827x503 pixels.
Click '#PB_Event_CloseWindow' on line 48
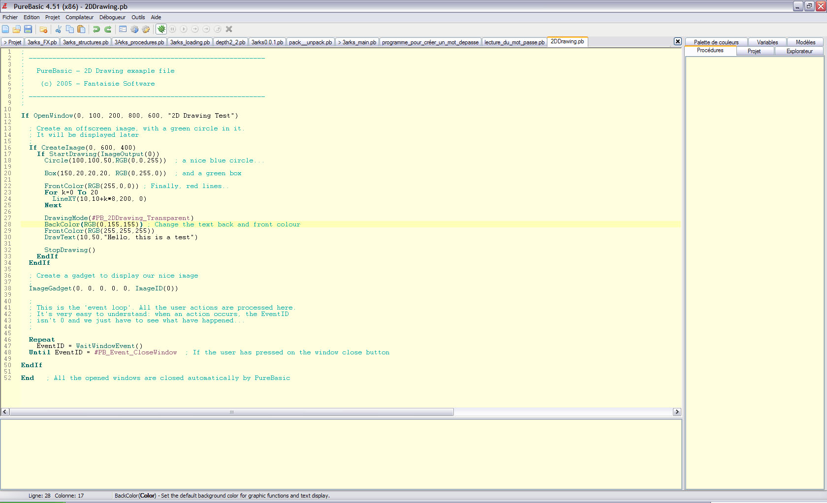coord(135,352)
